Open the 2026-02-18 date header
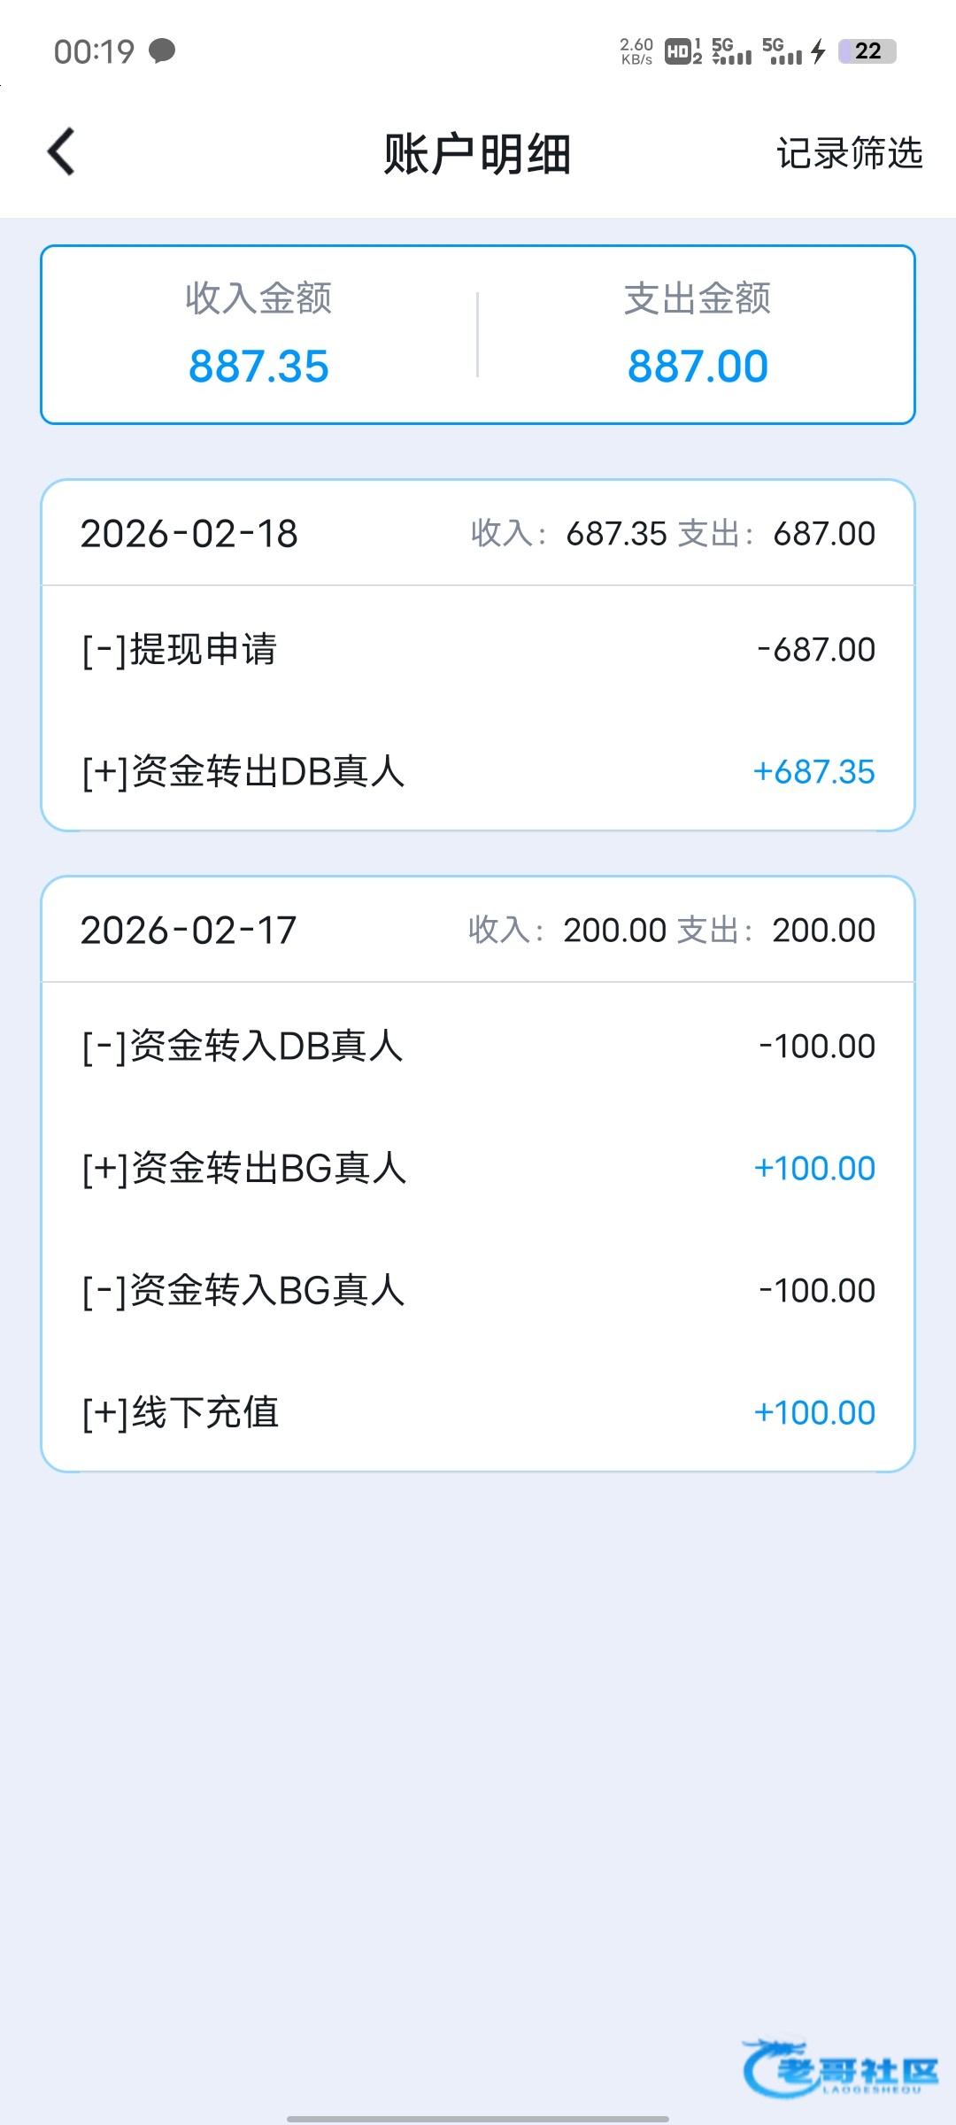The image size is (956, 2125). (x=478, y=534)
